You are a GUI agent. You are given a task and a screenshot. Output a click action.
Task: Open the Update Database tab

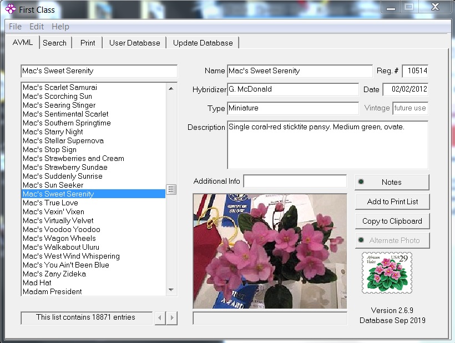tap(203, 43)
